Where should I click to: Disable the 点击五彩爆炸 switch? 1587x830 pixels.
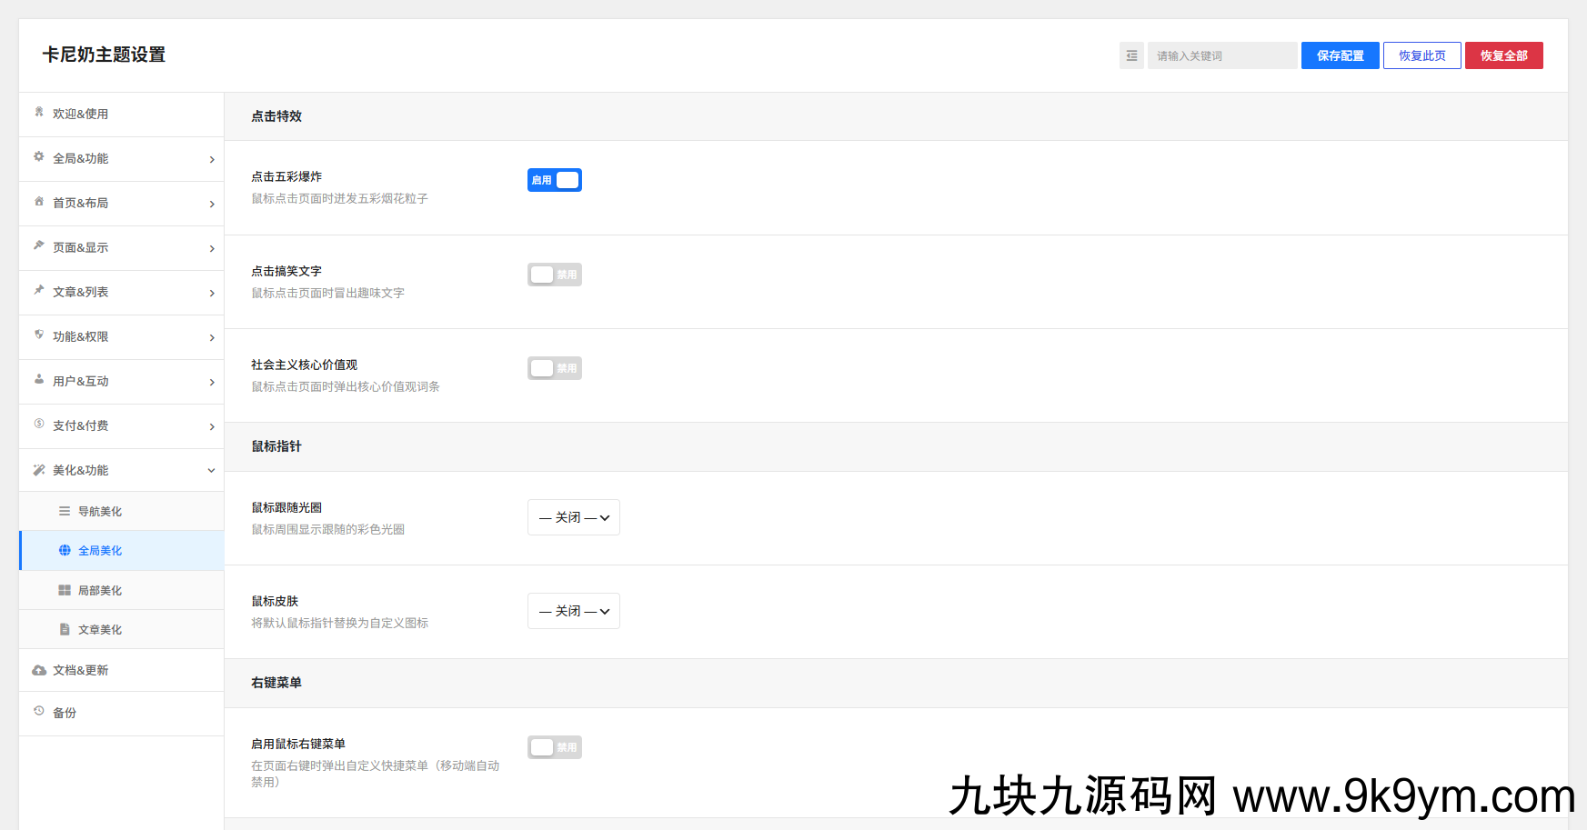tap(555, 180)
